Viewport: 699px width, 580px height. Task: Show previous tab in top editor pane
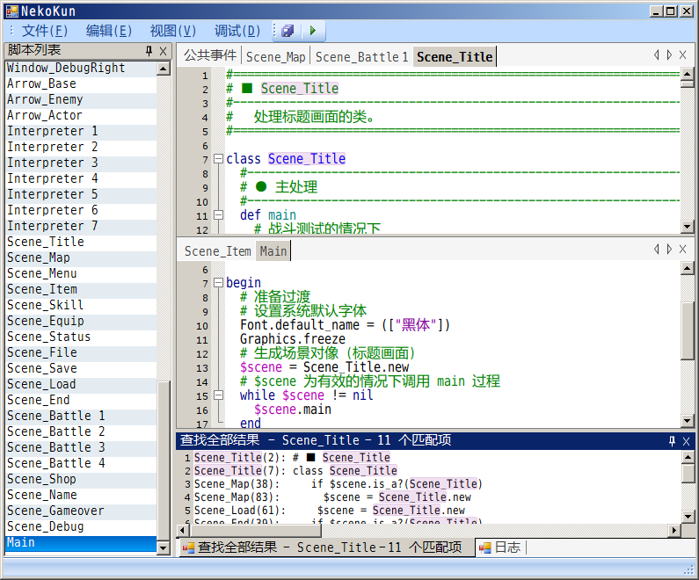coord(656,54)
